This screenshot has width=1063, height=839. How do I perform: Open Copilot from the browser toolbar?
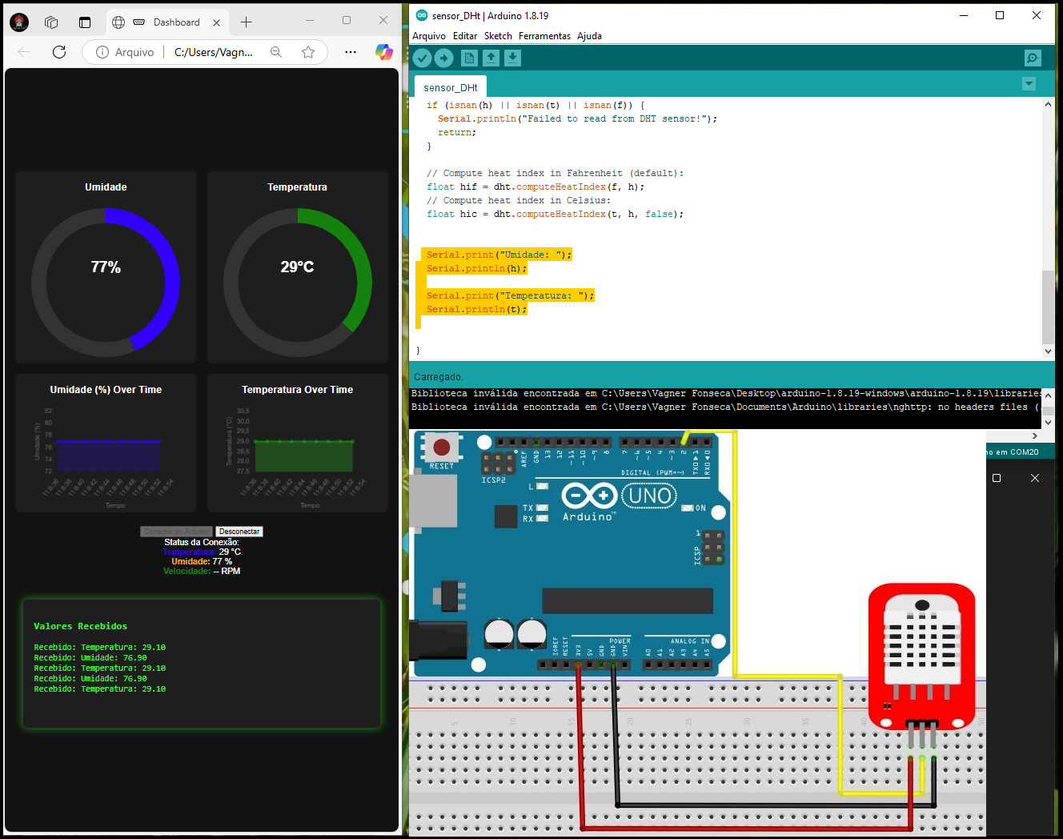(384, 51)
